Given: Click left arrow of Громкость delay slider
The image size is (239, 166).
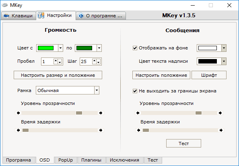Looking at the screenshot, I should tap(18, 130).
